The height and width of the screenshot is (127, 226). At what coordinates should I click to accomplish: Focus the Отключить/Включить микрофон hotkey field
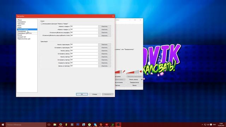(x=84, y=32)
